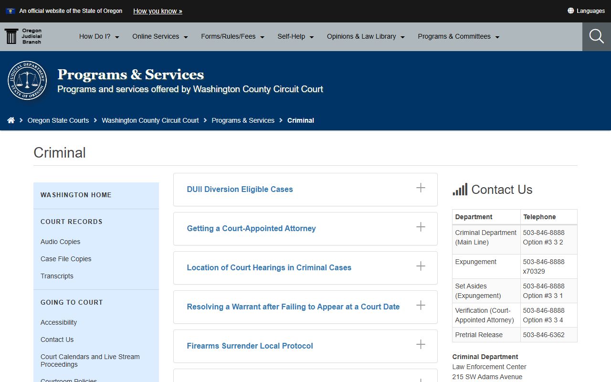Click the Judicial Department state seal
This screenshot has width=611, height=382.
point(27,80)
